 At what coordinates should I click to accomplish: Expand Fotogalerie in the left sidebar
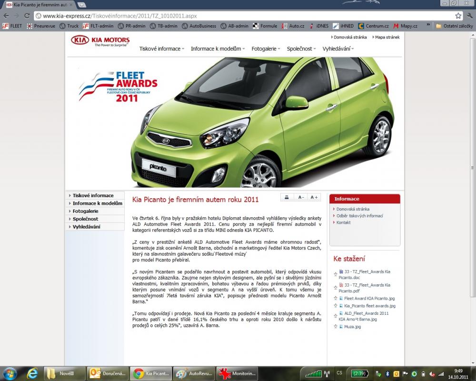pyautogui.click(x=95, y=211)
